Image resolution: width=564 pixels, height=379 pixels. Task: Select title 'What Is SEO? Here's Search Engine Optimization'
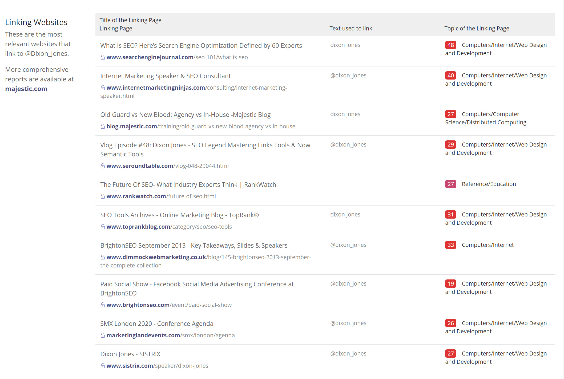point(201,46)
